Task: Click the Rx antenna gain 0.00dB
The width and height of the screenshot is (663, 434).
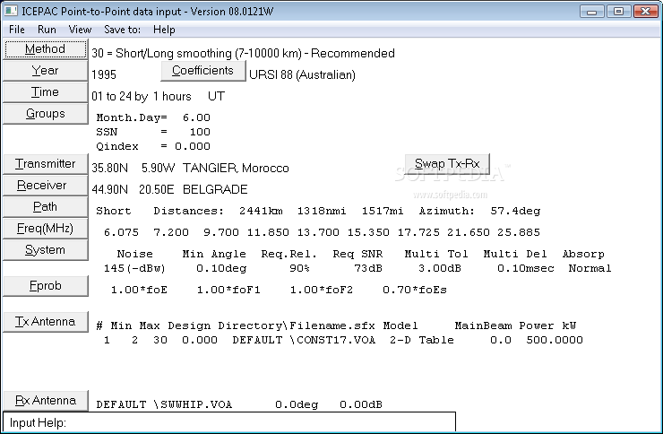Action: (361, 404)
